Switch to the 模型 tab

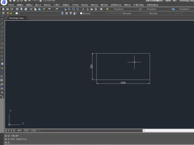(x=19, y=130)
